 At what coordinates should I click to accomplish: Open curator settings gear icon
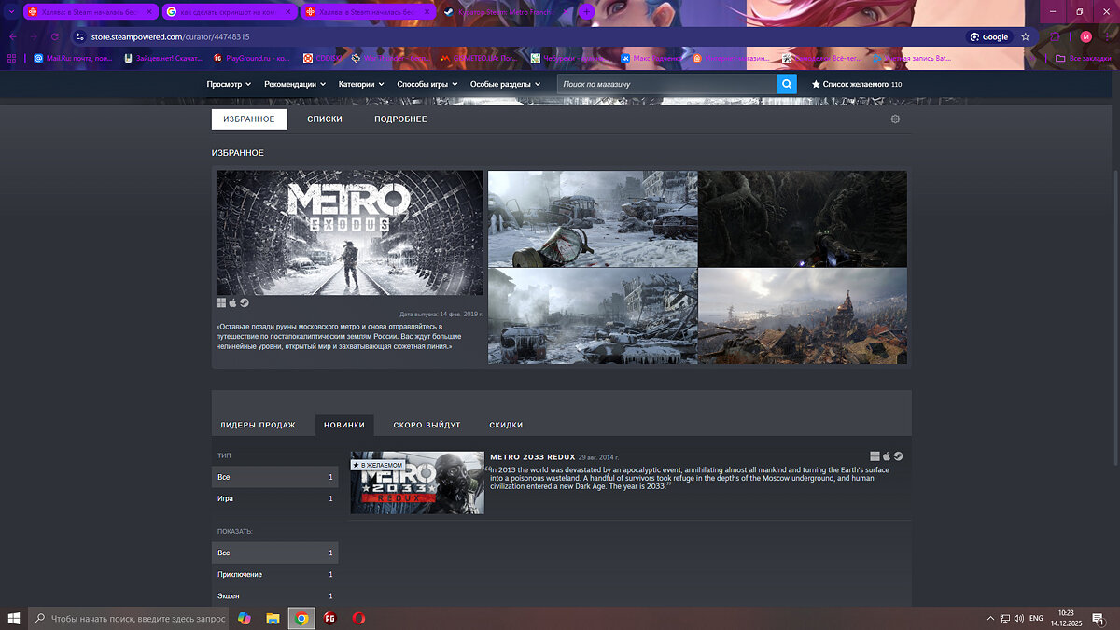(895, 119)
